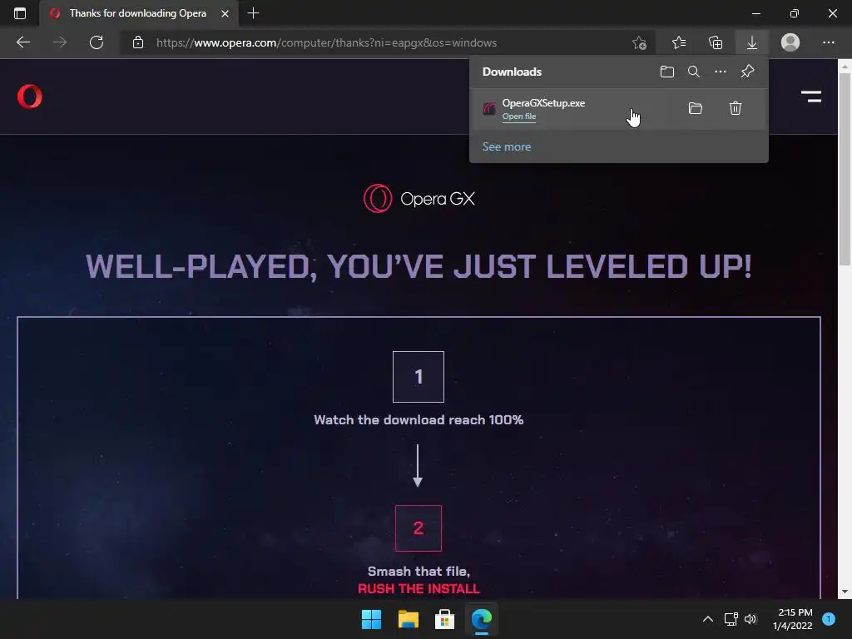
Task: Open downloads folder from Downloads header
Action: 667,72
